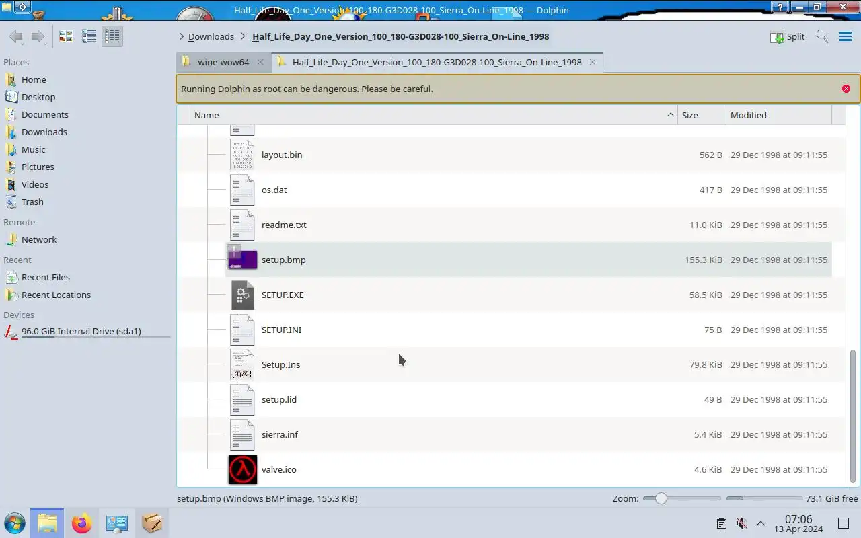Open the start menu launcher
This screenshot has height=538, width=861.
click(15, 523)
